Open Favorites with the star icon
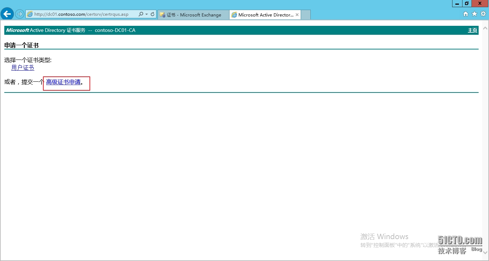The height and width of the screenshot is (261, 489). 474,14
